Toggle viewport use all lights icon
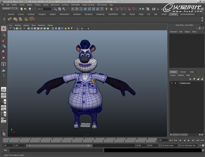The height and width of the screenshot is (157, 205). point(65,28)
